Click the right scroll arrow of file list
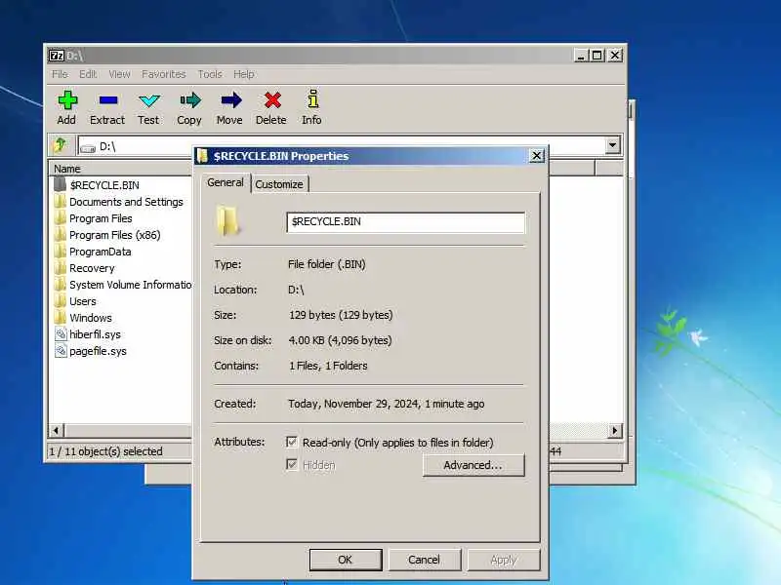This screenshot has width=781, height=585. click(x=615, y=430)
